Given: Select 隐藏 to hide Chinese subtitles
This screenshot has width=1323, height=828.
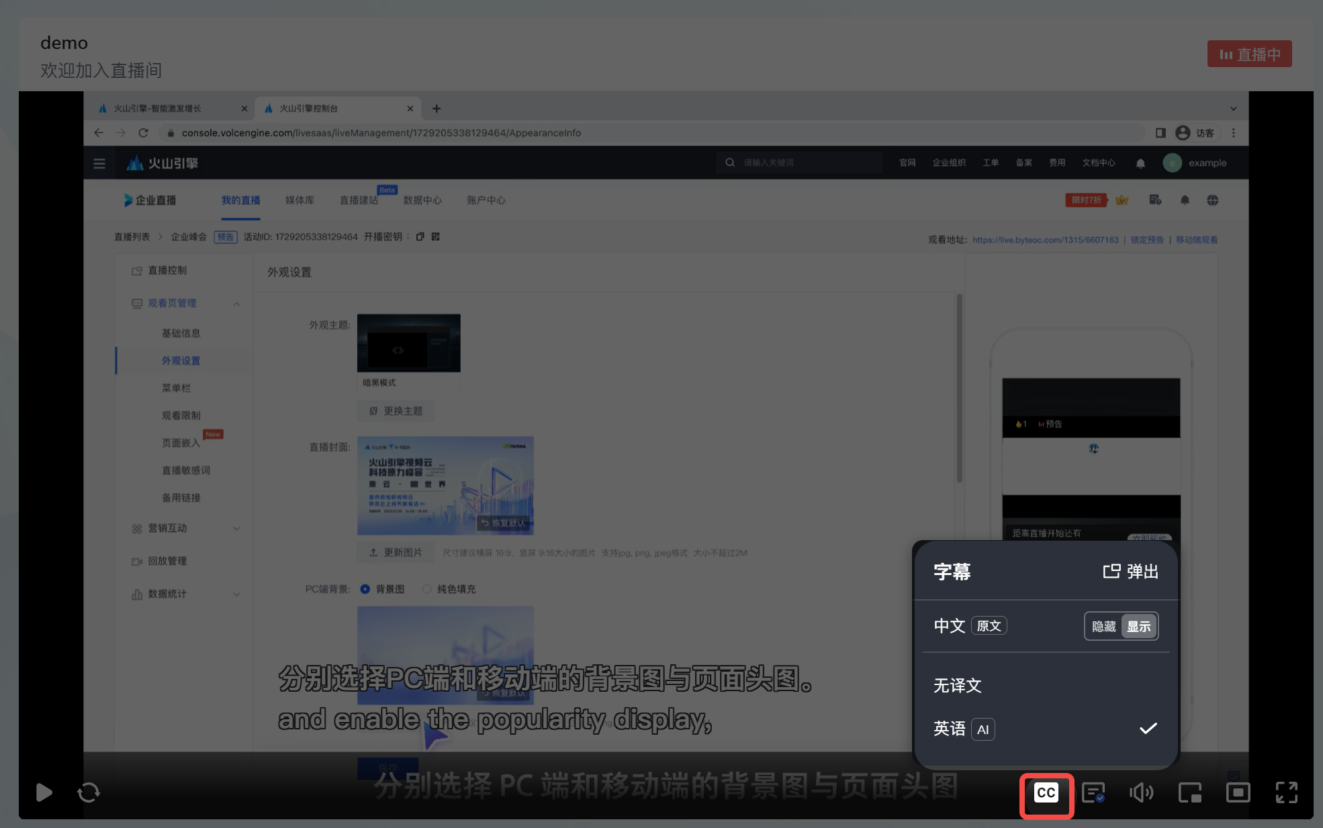Looking at the screenshot, I should point(1103,626).
